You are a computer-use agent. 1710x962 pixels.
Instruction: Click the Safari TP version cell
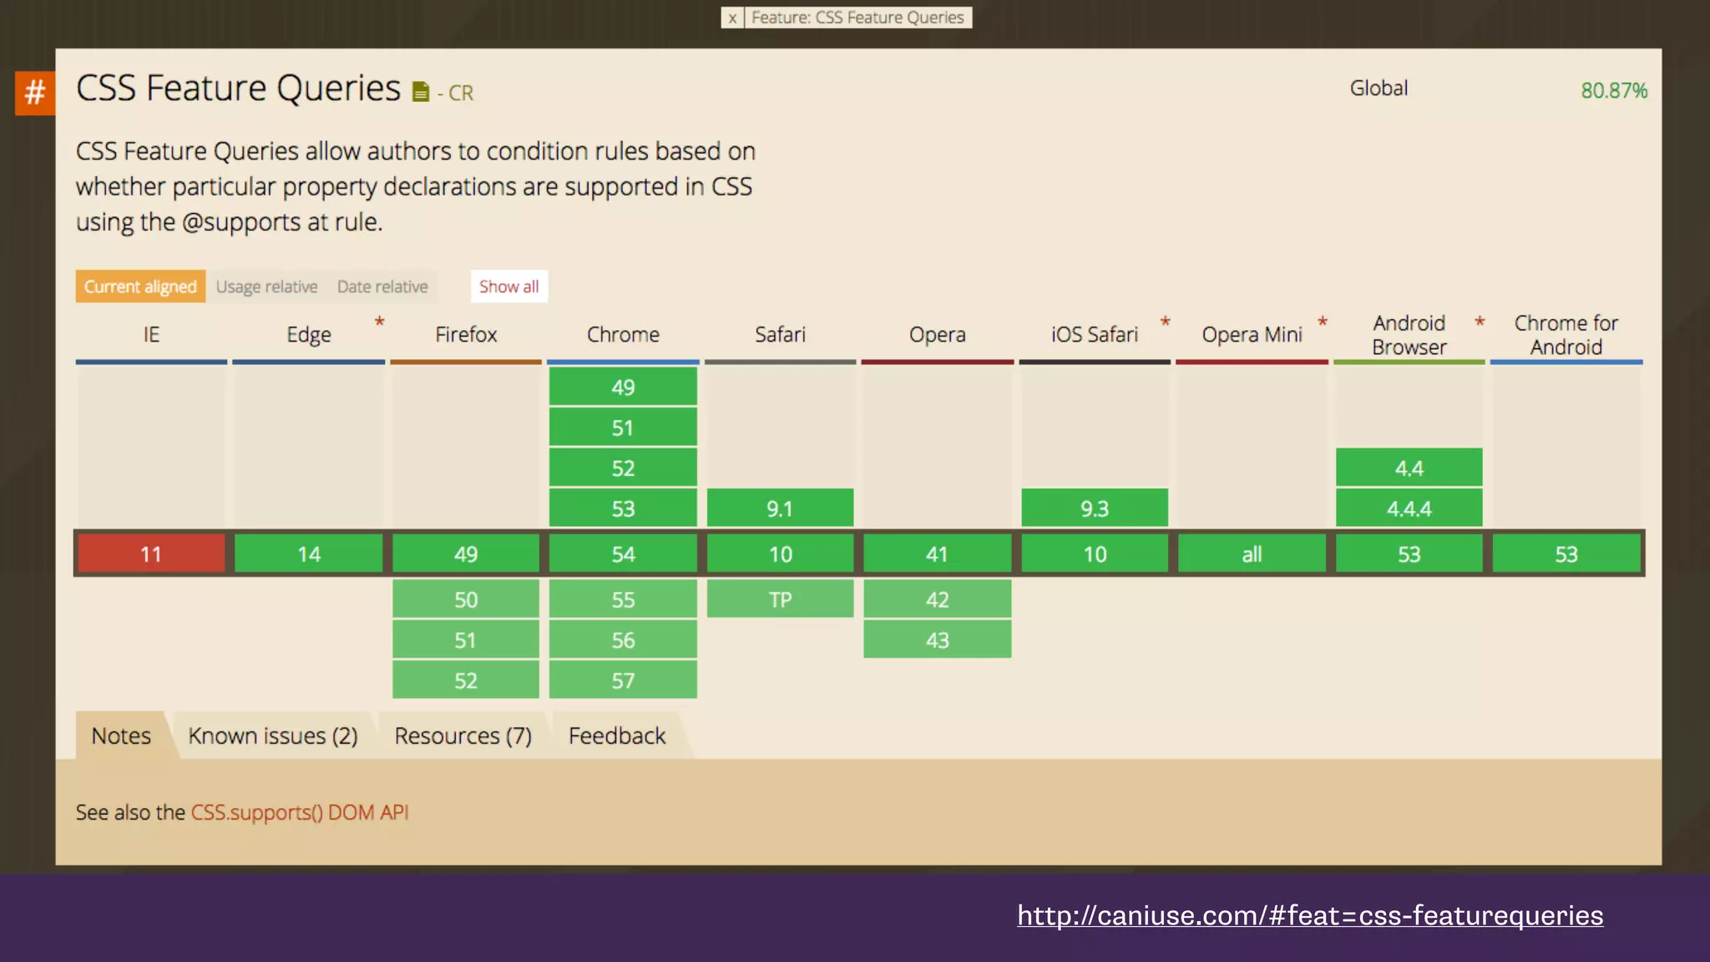780,600
